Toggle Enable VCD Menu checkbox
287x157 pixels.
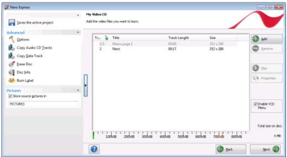point(255,104)
